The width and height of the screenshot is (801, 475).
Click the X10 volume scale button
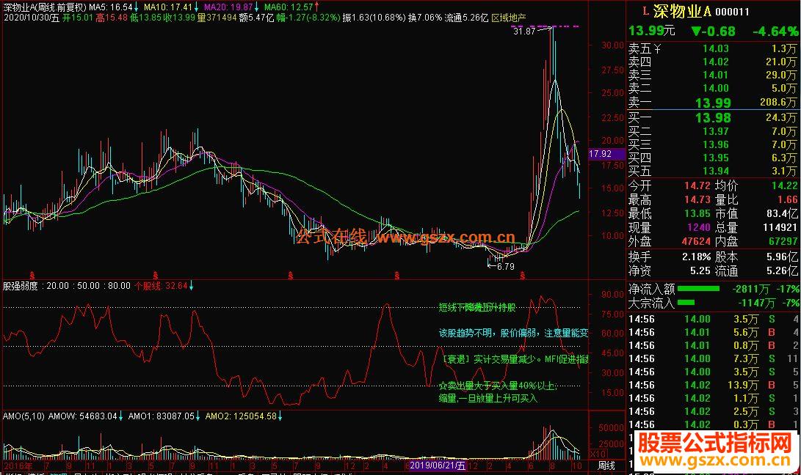tap(598, 454)
